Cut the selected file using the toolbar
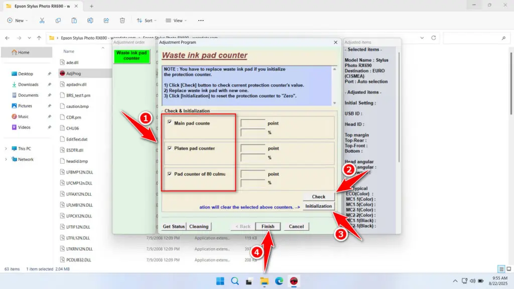Viewport: 514px width, 289px height. (x=42, y=20)
